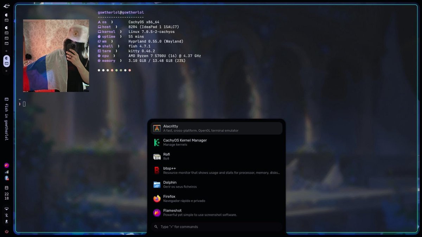Click the magnifier icon in the search bar
Image resolution: width=422 pixels, height=237 pixels.
pyautogui.click(x=156, y=227)
